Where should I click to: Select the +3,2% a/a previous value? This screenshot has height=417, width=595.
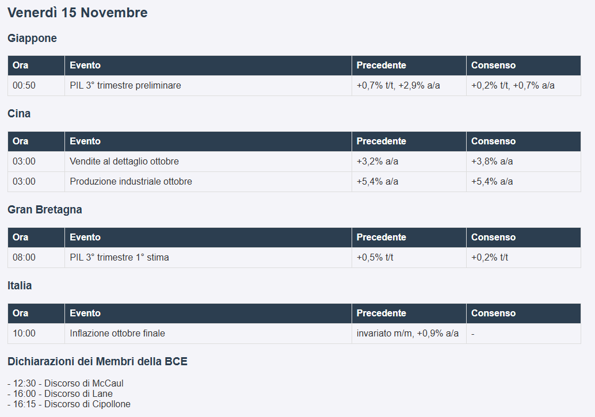(x=377, y=161)
